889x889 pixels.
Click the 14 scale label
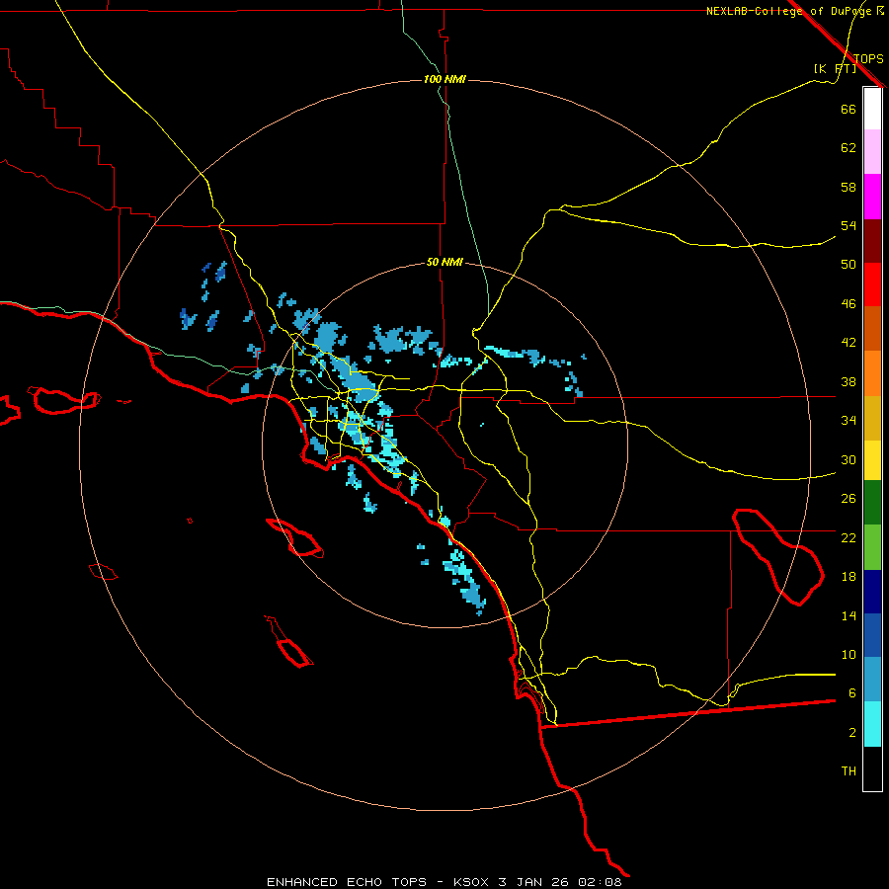tap(849, 615)
